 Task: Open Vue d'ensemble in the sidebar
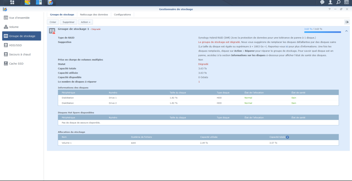point(19,18)
